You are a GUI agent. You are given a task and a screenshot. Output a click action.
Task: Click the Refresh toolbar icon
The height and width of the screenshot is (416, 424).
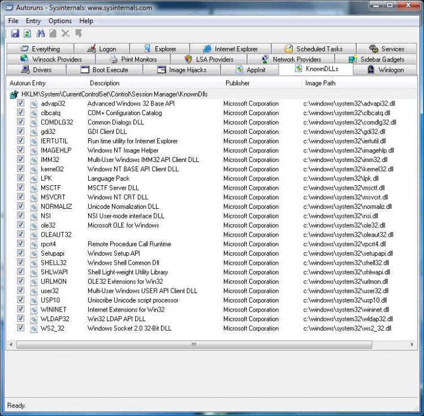coord(27,33)
